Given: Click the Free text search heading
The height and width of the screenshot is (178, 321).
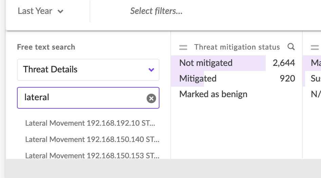Looking at the screenshot, I should click(46, 47).
